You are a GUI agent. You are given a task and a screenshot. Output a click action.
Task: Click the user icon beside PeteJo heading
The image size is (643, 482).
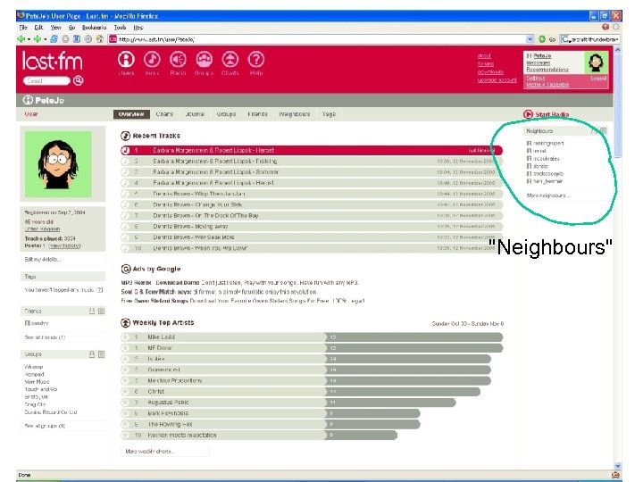28,100
